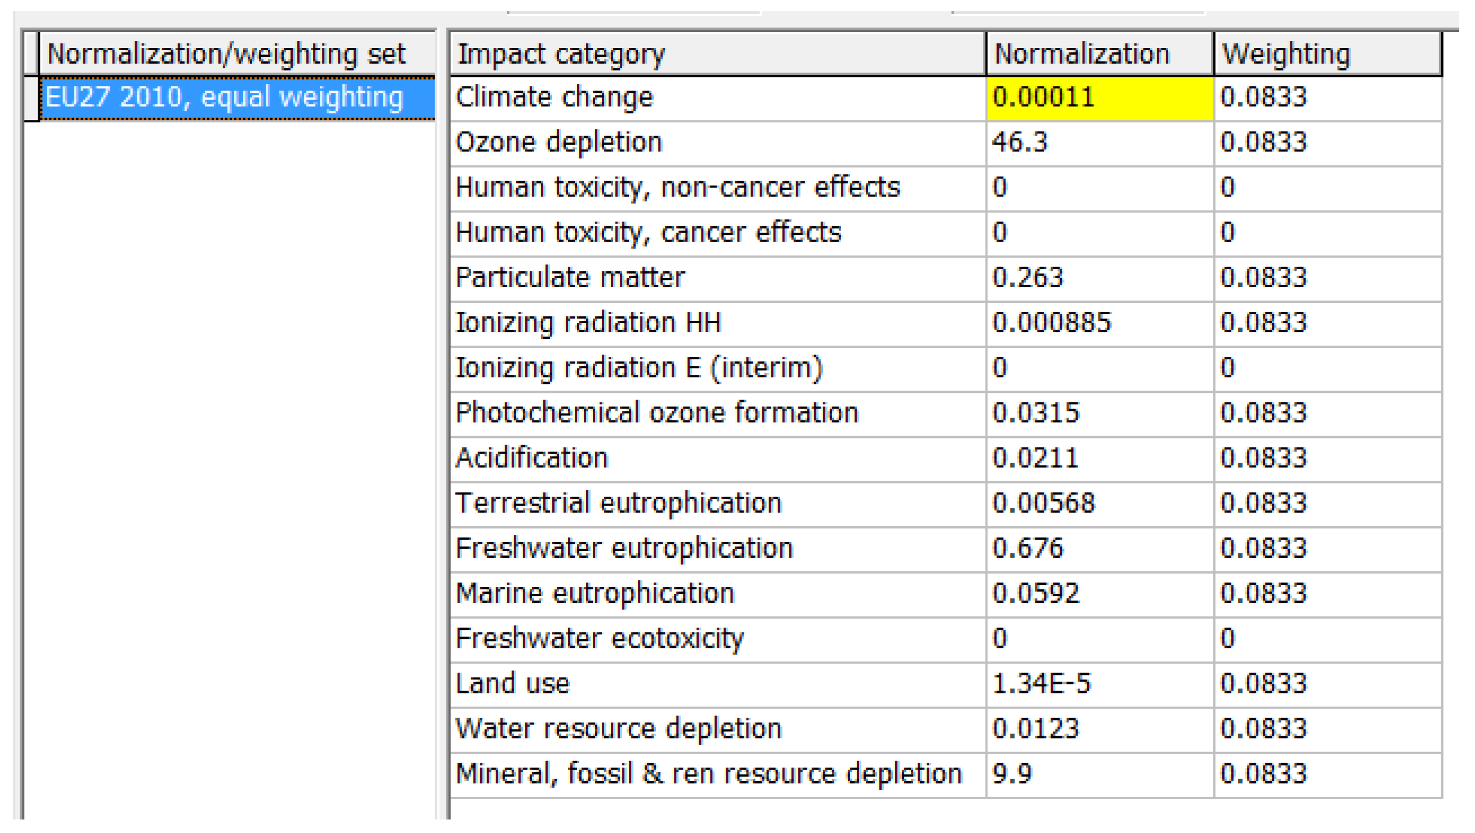The height and width of the screenshot is (833, 1475).
Task: Select 'Photochemical ozone formation' category cell
Action: pos(718,414)
